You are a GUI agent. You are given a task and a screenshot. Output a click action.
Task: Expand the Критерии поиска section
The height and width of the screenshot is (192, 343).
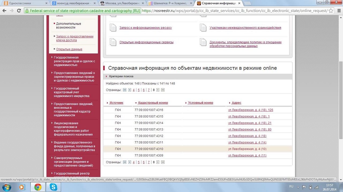pos(121,76)
